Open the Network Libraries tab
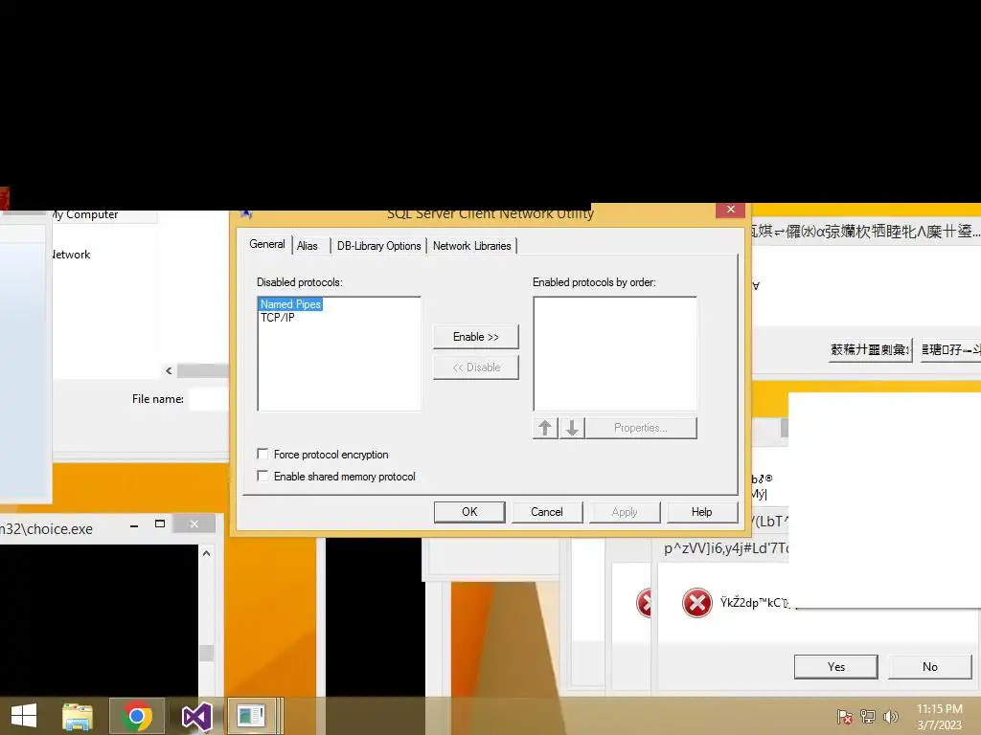Viewport: 981px width, 735px height. click(x=471, y=246)
